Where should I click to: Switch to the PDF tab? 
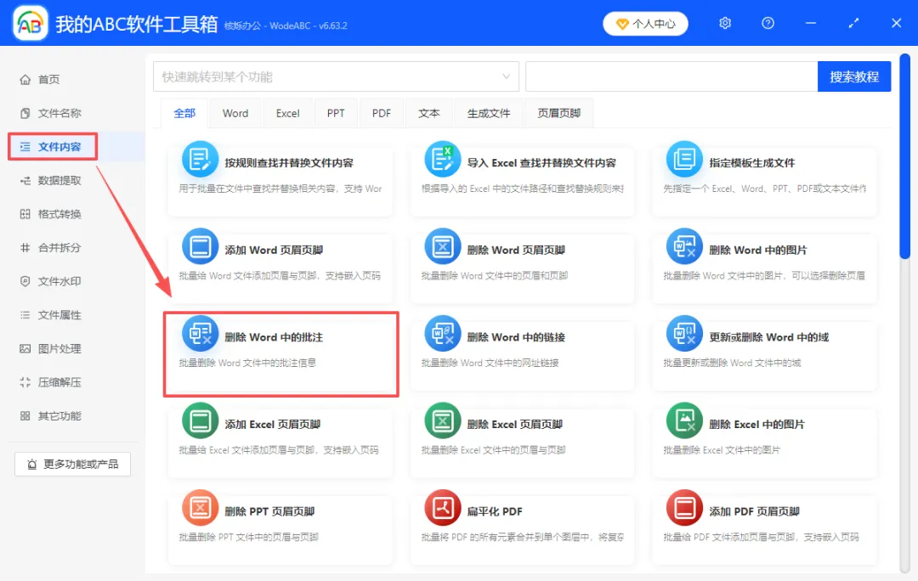381,113
